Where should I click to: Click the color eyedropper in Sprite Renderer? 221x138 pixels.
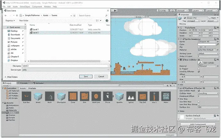[217, 45]
